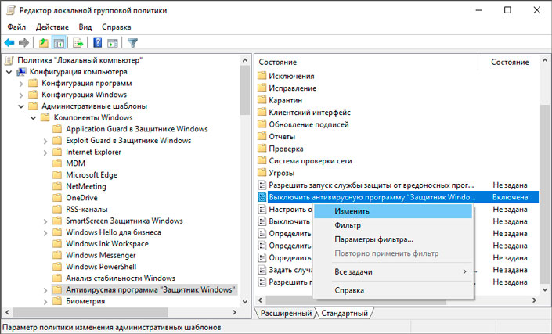
Task: Expand SmartScreen Защитника Windows node
Action: click(x=45, y=221)
